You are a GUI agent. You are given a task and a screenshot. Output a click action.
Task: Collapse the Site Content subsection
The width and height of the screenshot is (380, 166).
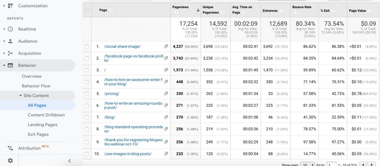tap(21, 96)
